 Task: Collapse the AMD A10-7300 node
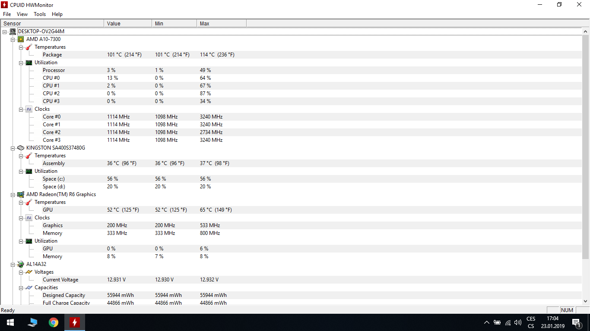click(13, 39)
